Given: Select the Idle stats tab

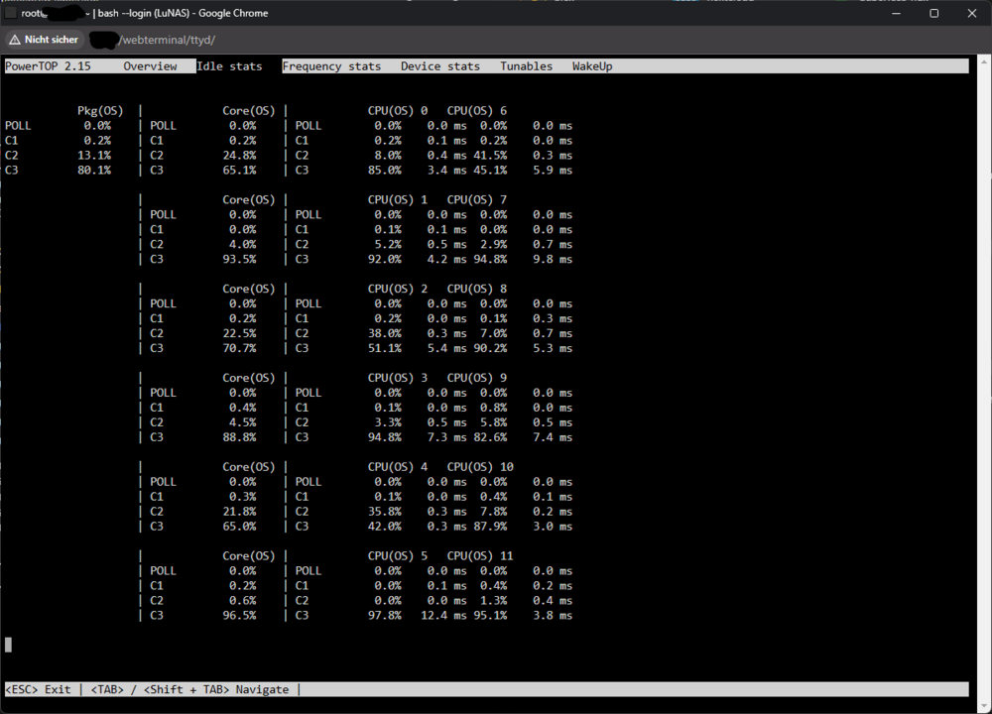Looking at the screenshot, I should [229, 66].
